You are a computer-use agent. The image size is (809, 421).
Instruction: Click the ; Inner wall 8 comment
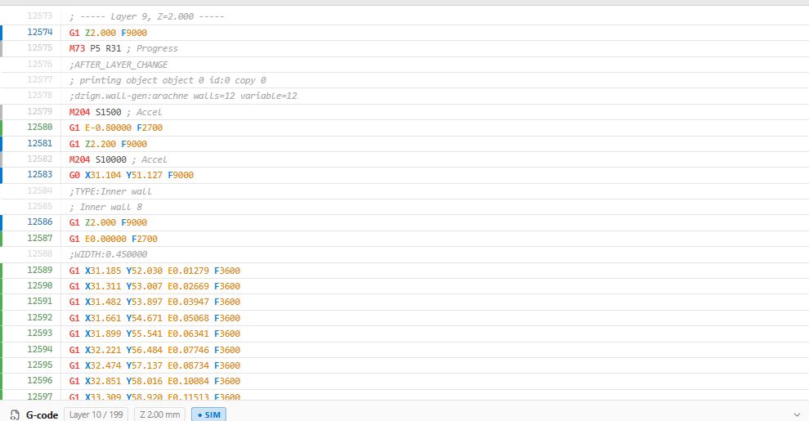pyautogui.click(x=105, y=207)
